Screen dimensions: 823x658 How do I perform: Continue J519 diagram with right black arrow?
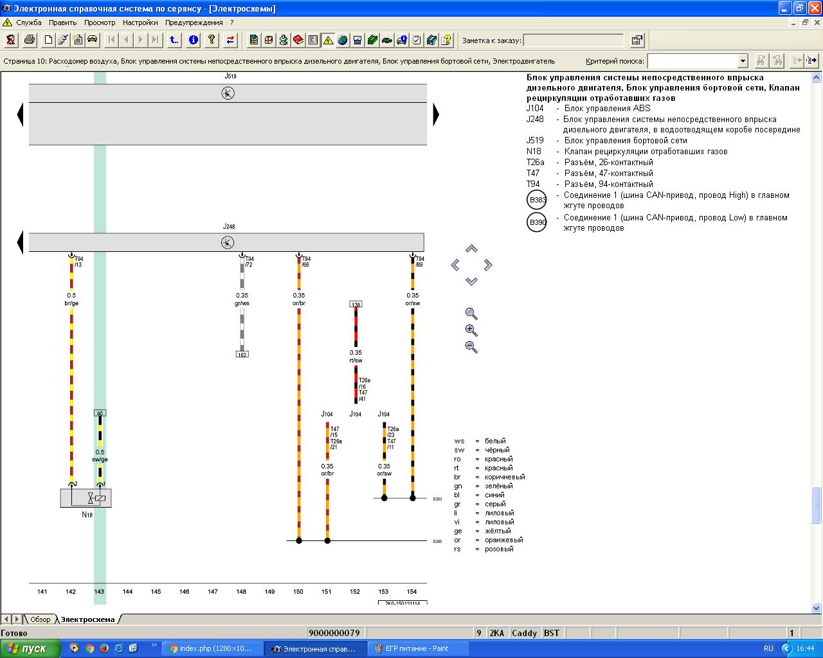coord(436,114)
